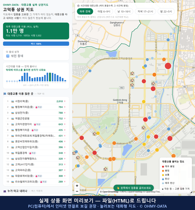This screenshot has height=210, width=195.
Task: Click the ridership value 732
Action: click(x=60, y=119)
